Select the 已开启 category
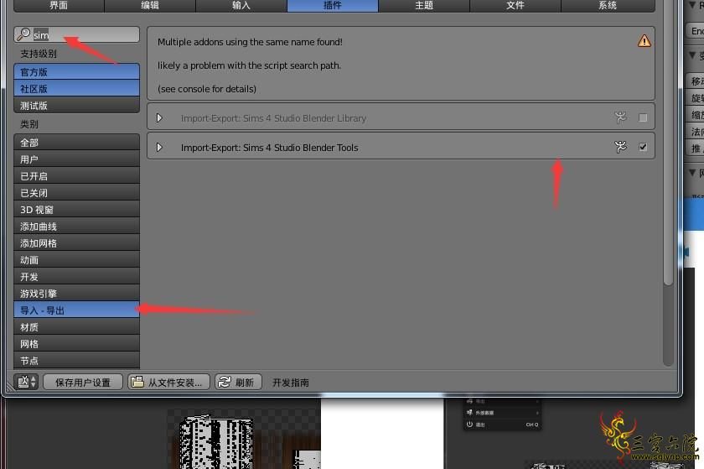The image size is (704, 469). click(x=77, y=176)
